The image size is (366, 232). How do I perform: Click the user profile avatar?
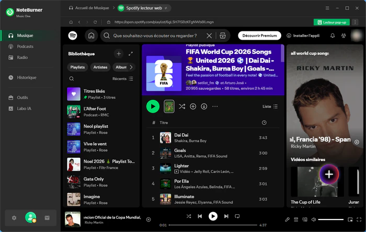pyautogui.click(x=357, y=36)
